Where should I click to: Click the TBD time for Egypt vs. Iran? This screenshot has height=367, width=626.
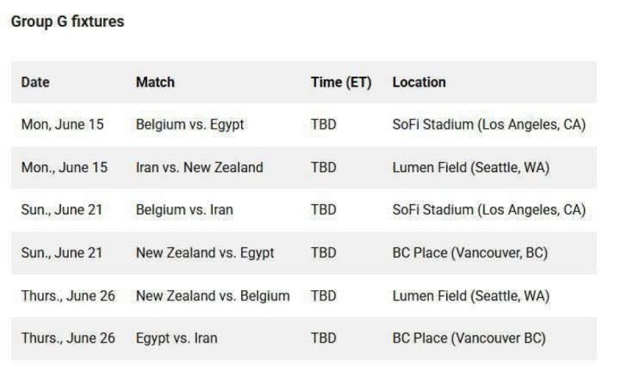[323, 339]
